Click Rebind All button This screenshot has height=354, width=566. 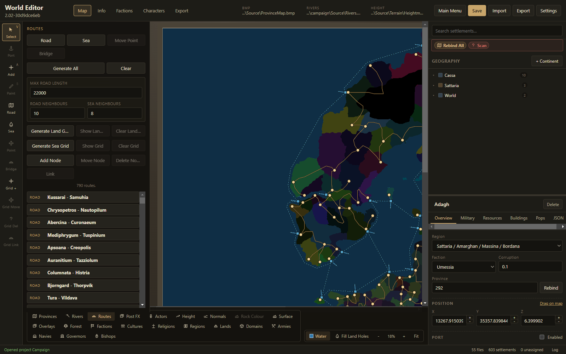click(x=450, y=45)
